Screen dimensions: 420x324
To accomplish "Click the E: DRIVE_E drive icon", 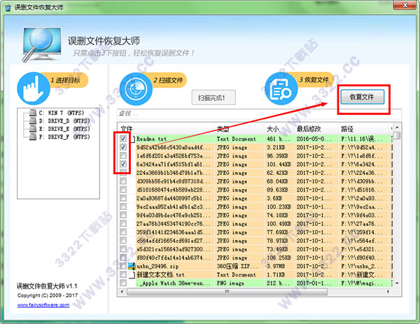I will (33, 129).
